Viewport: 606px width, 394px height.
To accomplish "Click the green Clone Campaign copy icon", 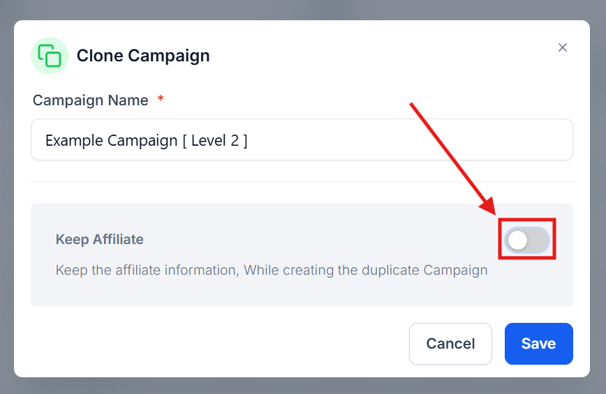I will click(50, 56).
